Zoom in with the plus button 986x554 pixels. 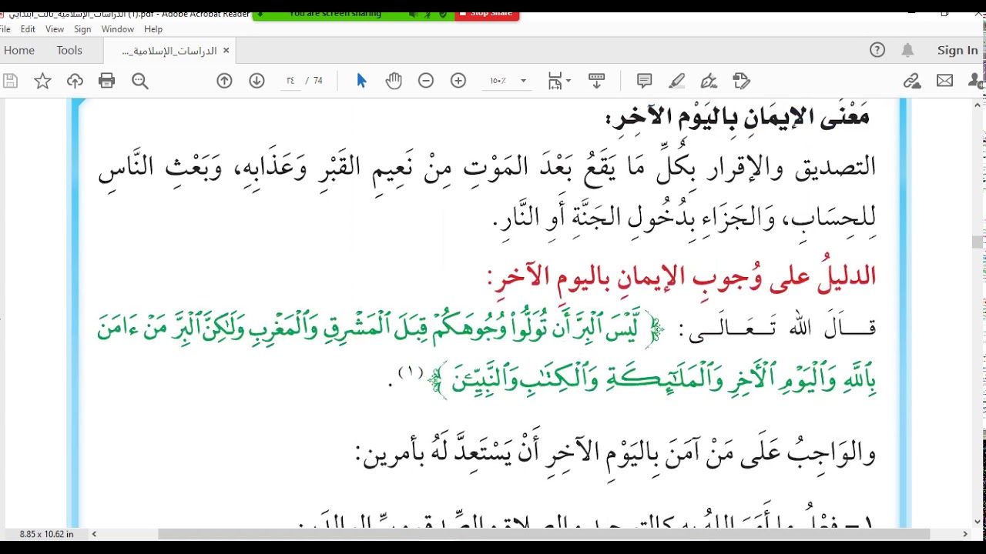point(458,81)
